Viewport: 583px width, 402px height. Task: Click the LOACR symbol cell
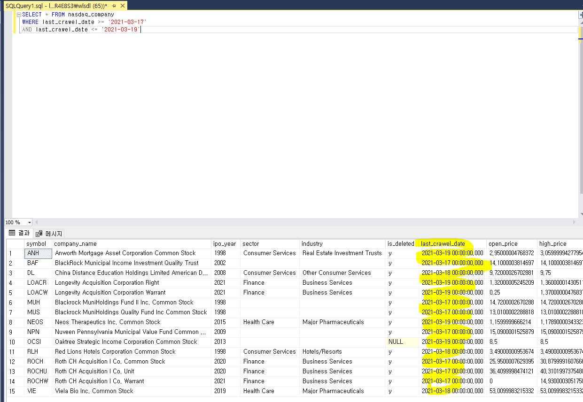click(38, 283)
